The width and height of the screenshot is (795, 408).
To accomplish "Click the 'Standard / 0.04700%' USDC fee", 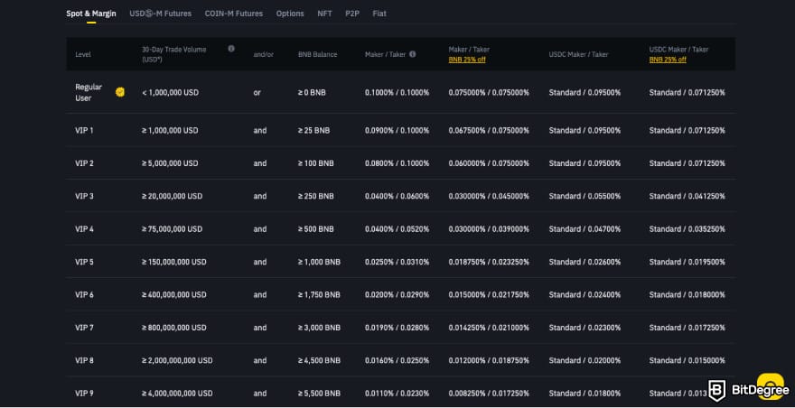I will click(585, 229).
